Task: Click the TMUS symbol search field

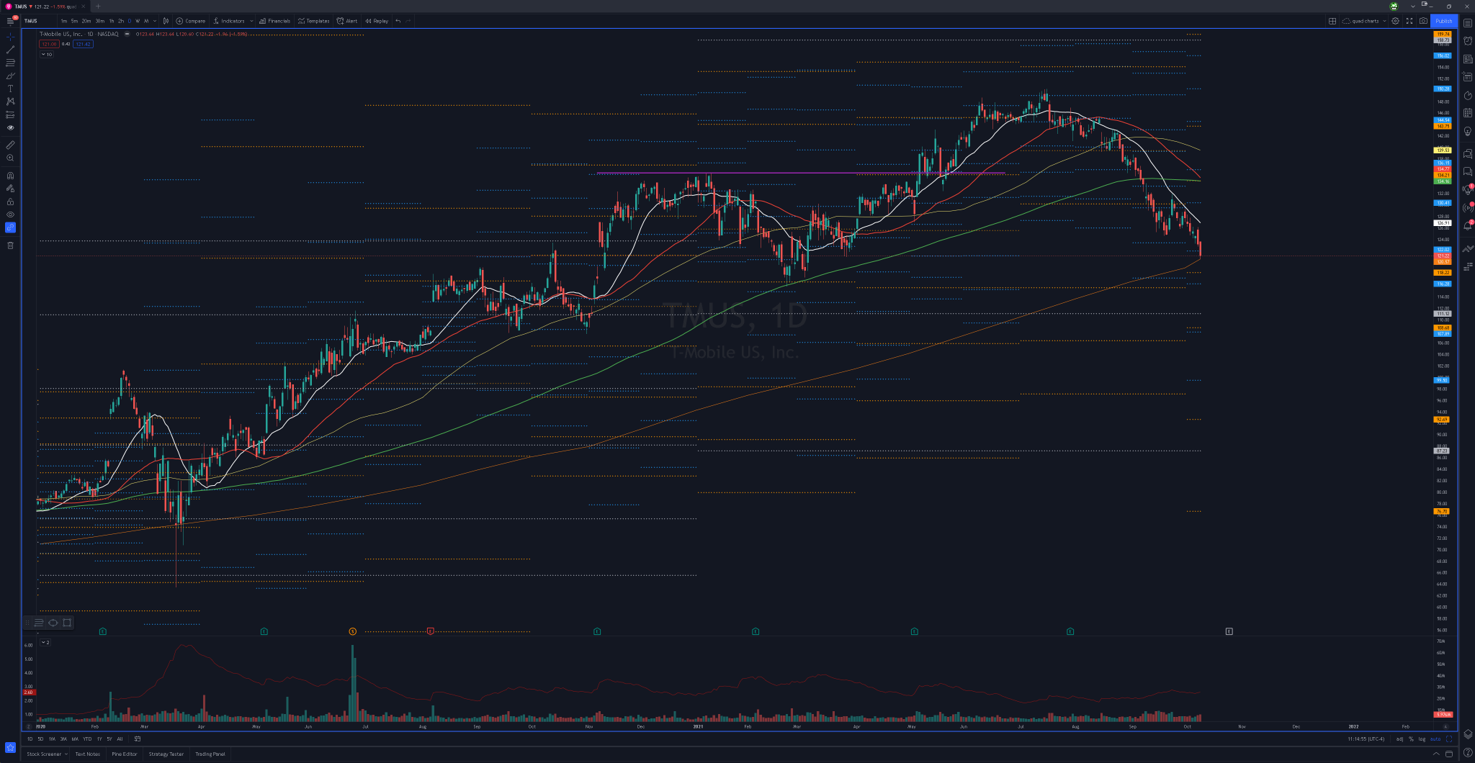Action: pyautogui.click(x=38, y=21)
